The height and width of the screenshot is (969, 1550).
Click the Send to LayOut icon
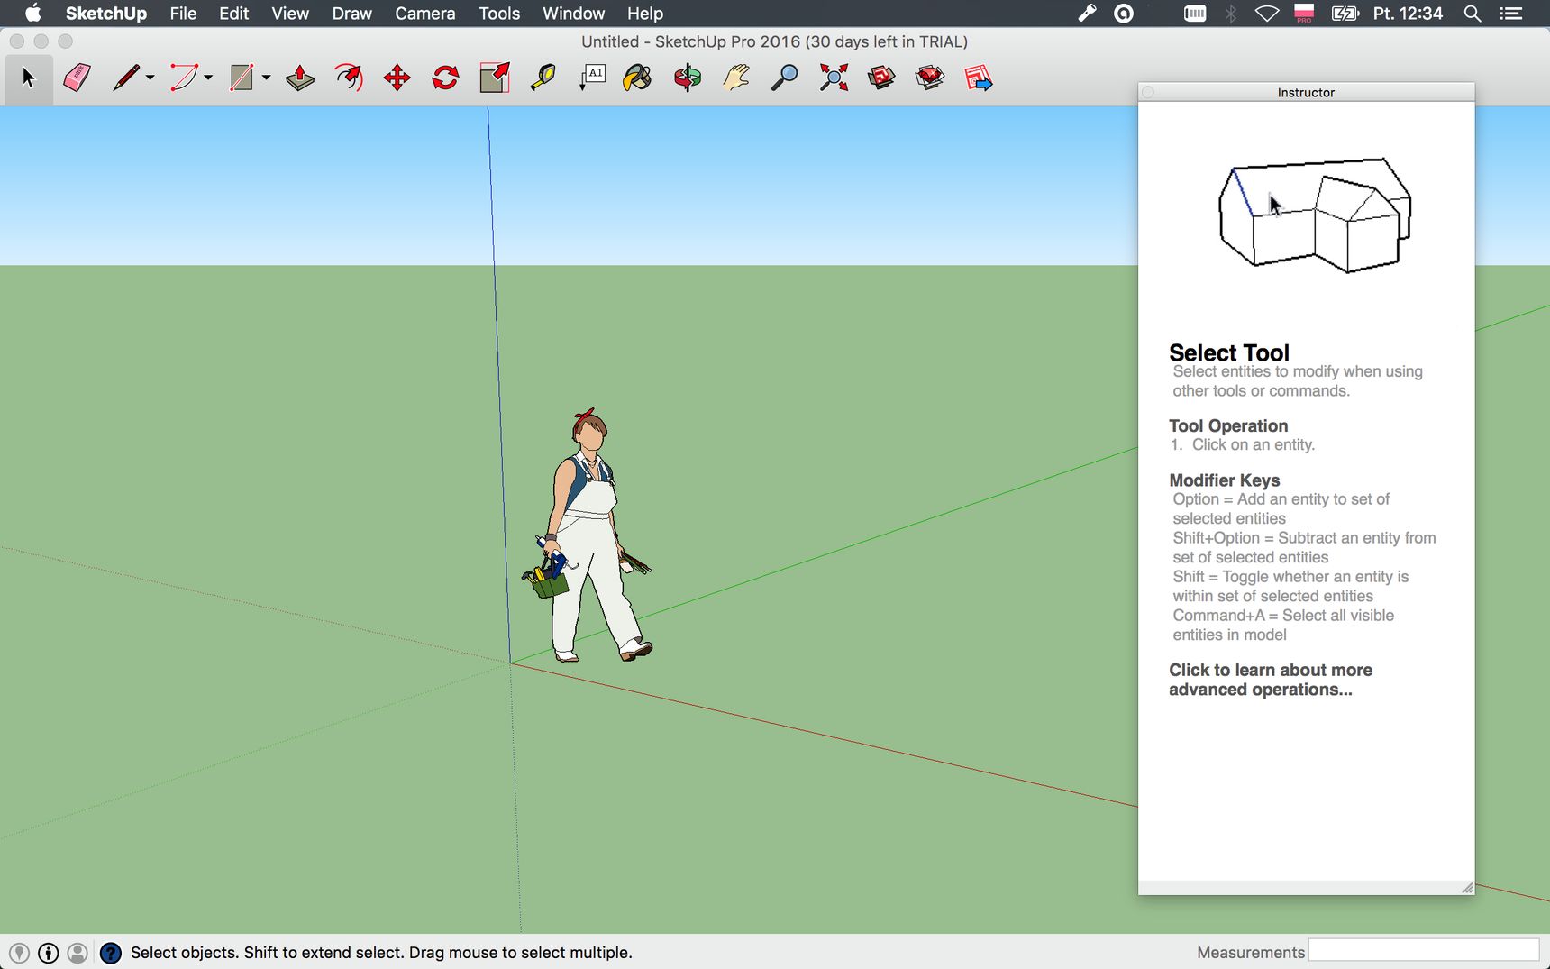click(978, 78)
